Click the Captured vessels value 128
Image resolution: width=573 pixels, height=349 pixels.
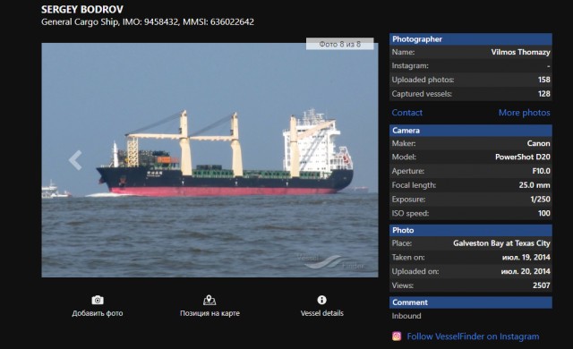tap(543, 94)
